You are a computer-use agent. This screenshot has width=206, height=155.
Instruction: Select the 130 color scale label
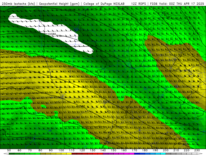(93, 150)
